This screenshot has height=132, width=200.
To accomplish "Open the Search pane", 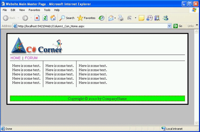I will click(67, 18).
